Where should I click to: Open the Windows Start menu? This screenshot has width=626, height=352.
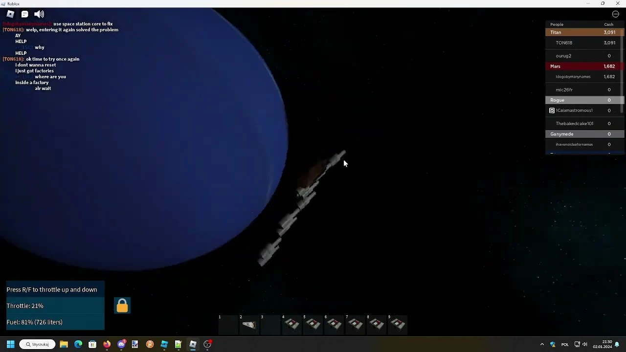10,344
